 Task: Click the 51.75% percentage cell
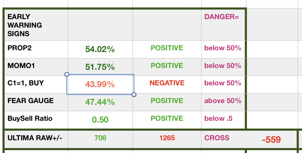(100, 67)
